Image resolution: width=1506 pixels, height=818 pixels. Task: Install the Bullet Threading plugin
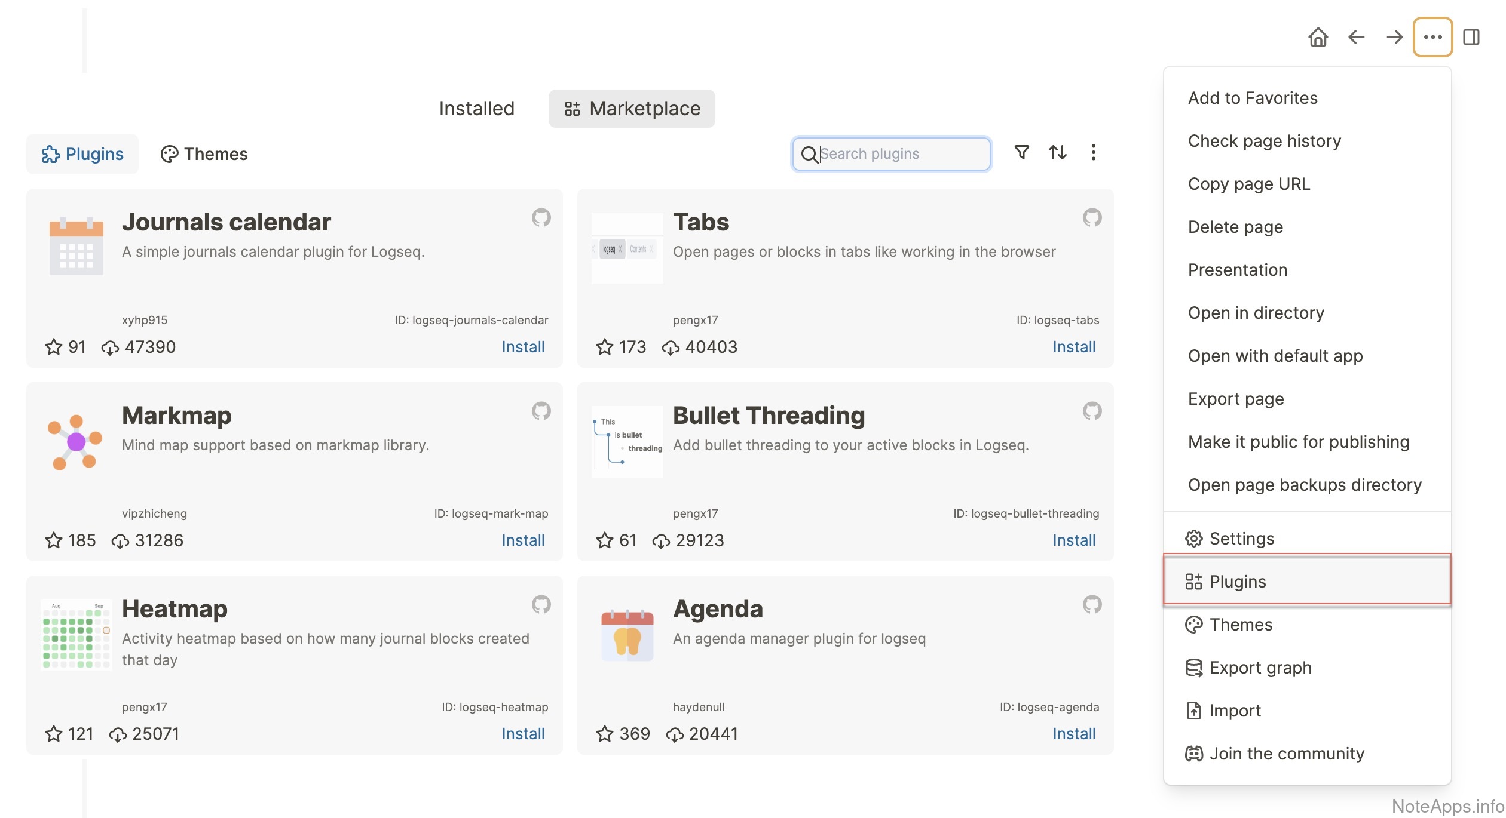[1073, 540]
